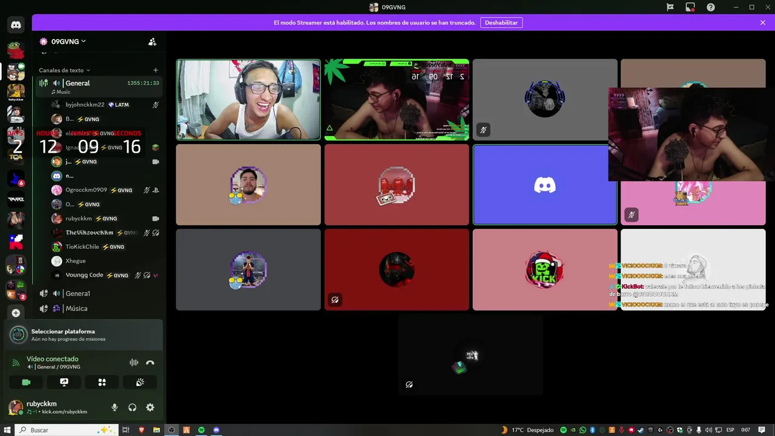Create a channel in Canales de texto

pos(156,70)
